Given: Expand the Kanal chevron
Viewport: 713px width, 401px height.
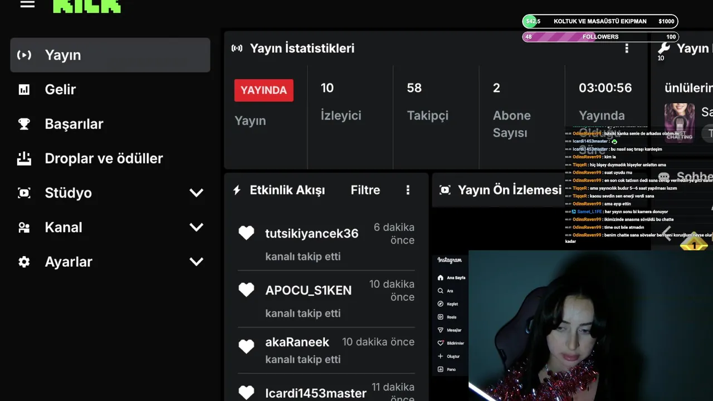Looking at the screenshot, I should click(x=196, y=228).
